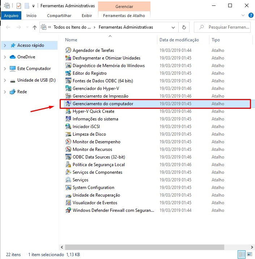
Task: Expand the Acesso rápido tree node
Action: click(5, 45)
